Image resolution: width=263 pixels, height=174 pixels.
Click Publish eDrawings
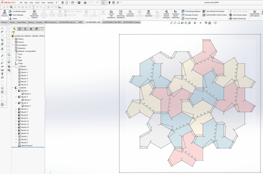(x=238, y=18)
